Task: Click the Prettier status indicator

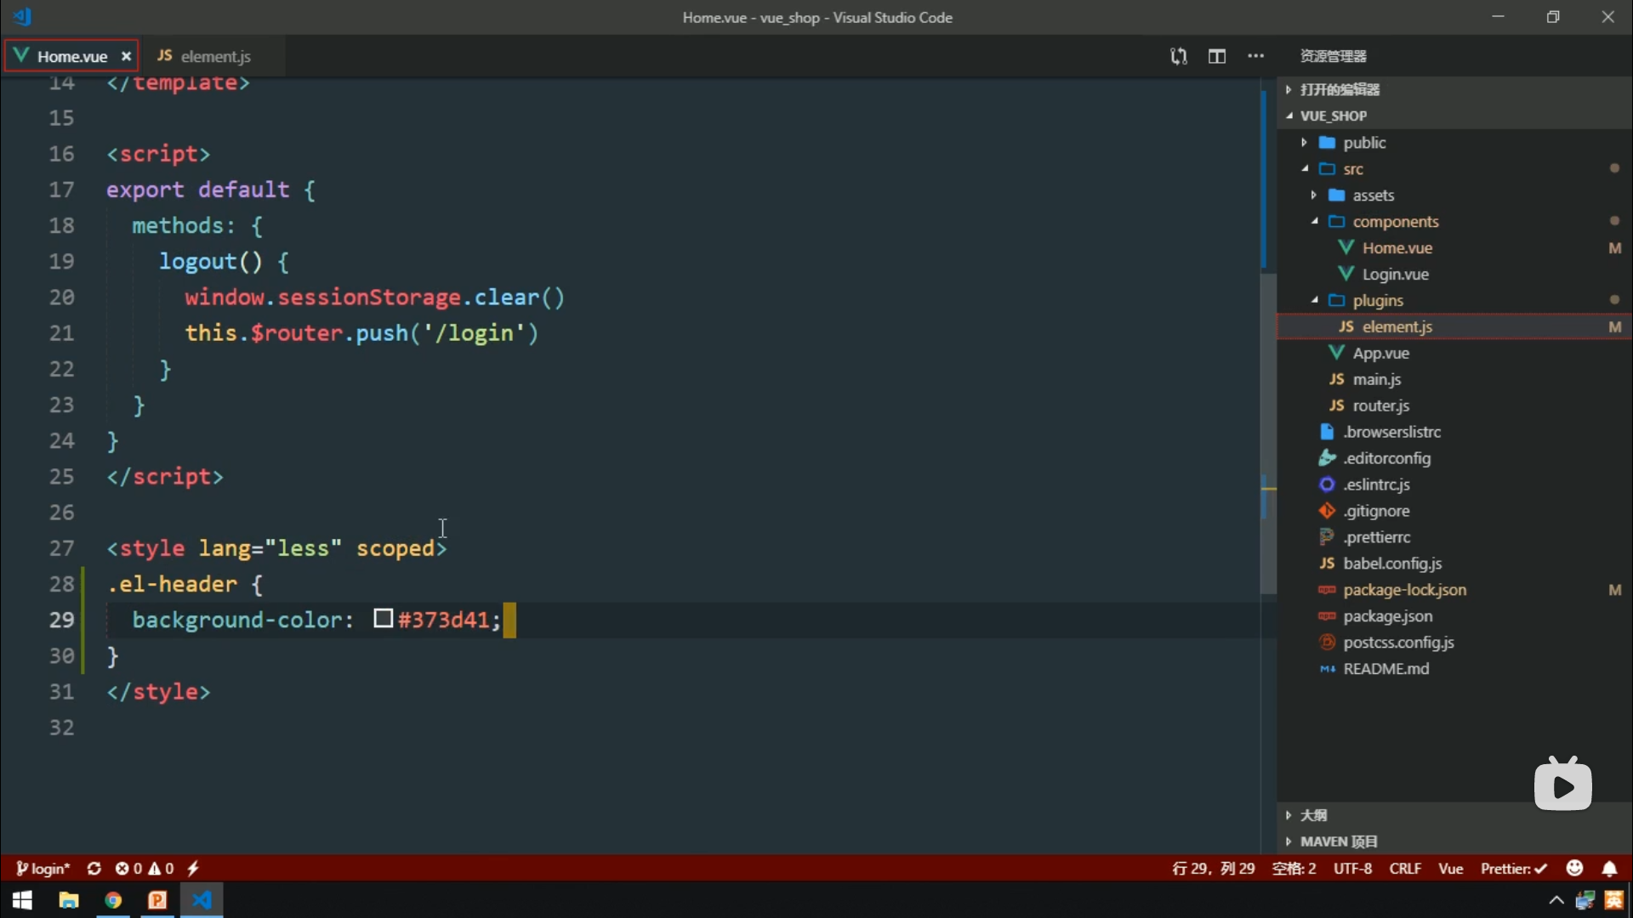Action: (x=1513, y=869)
